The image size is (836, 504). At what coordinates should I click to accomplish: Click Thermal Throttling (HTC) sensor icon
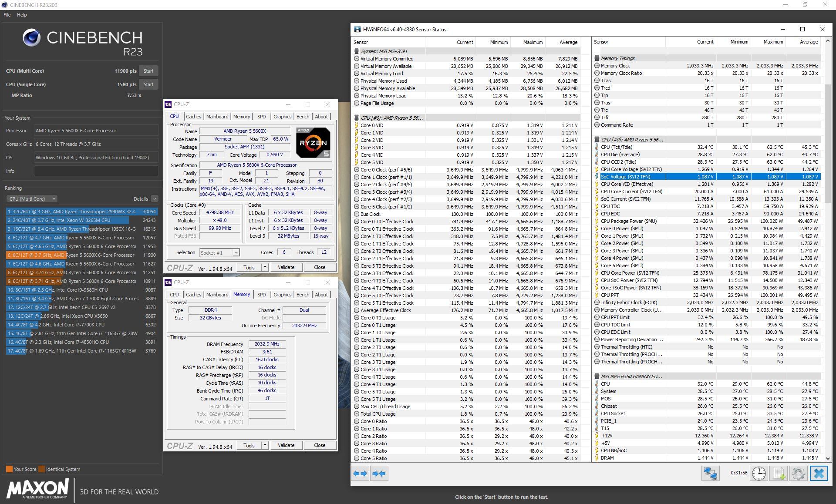(597, 347)
